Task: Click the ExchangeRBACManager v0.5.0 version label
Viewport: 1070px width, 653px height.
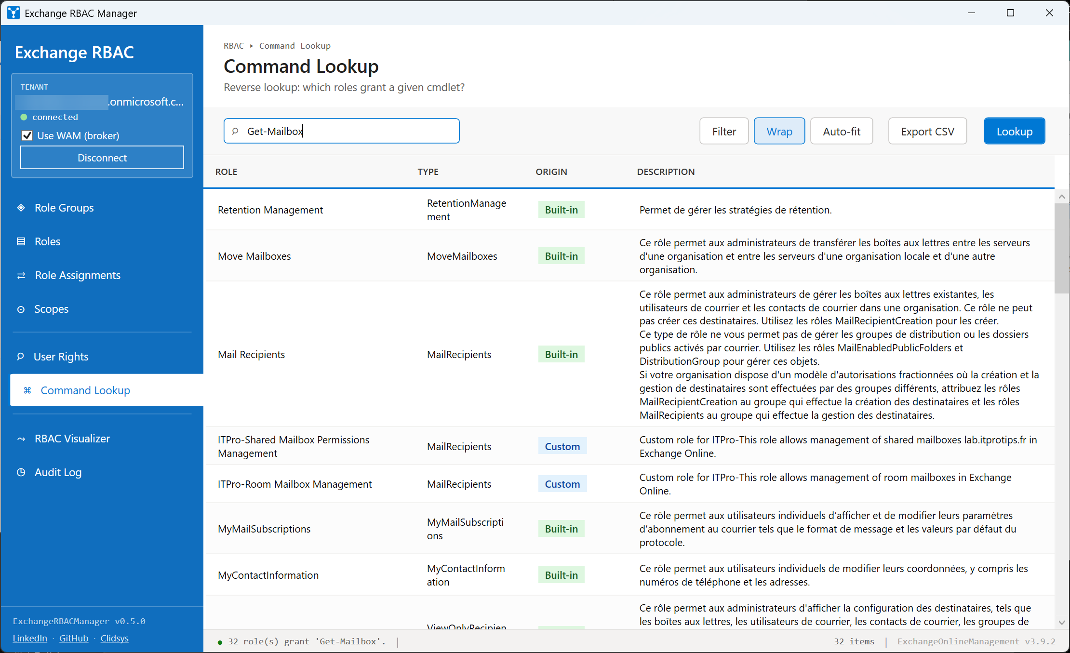Action: [79, 621]
